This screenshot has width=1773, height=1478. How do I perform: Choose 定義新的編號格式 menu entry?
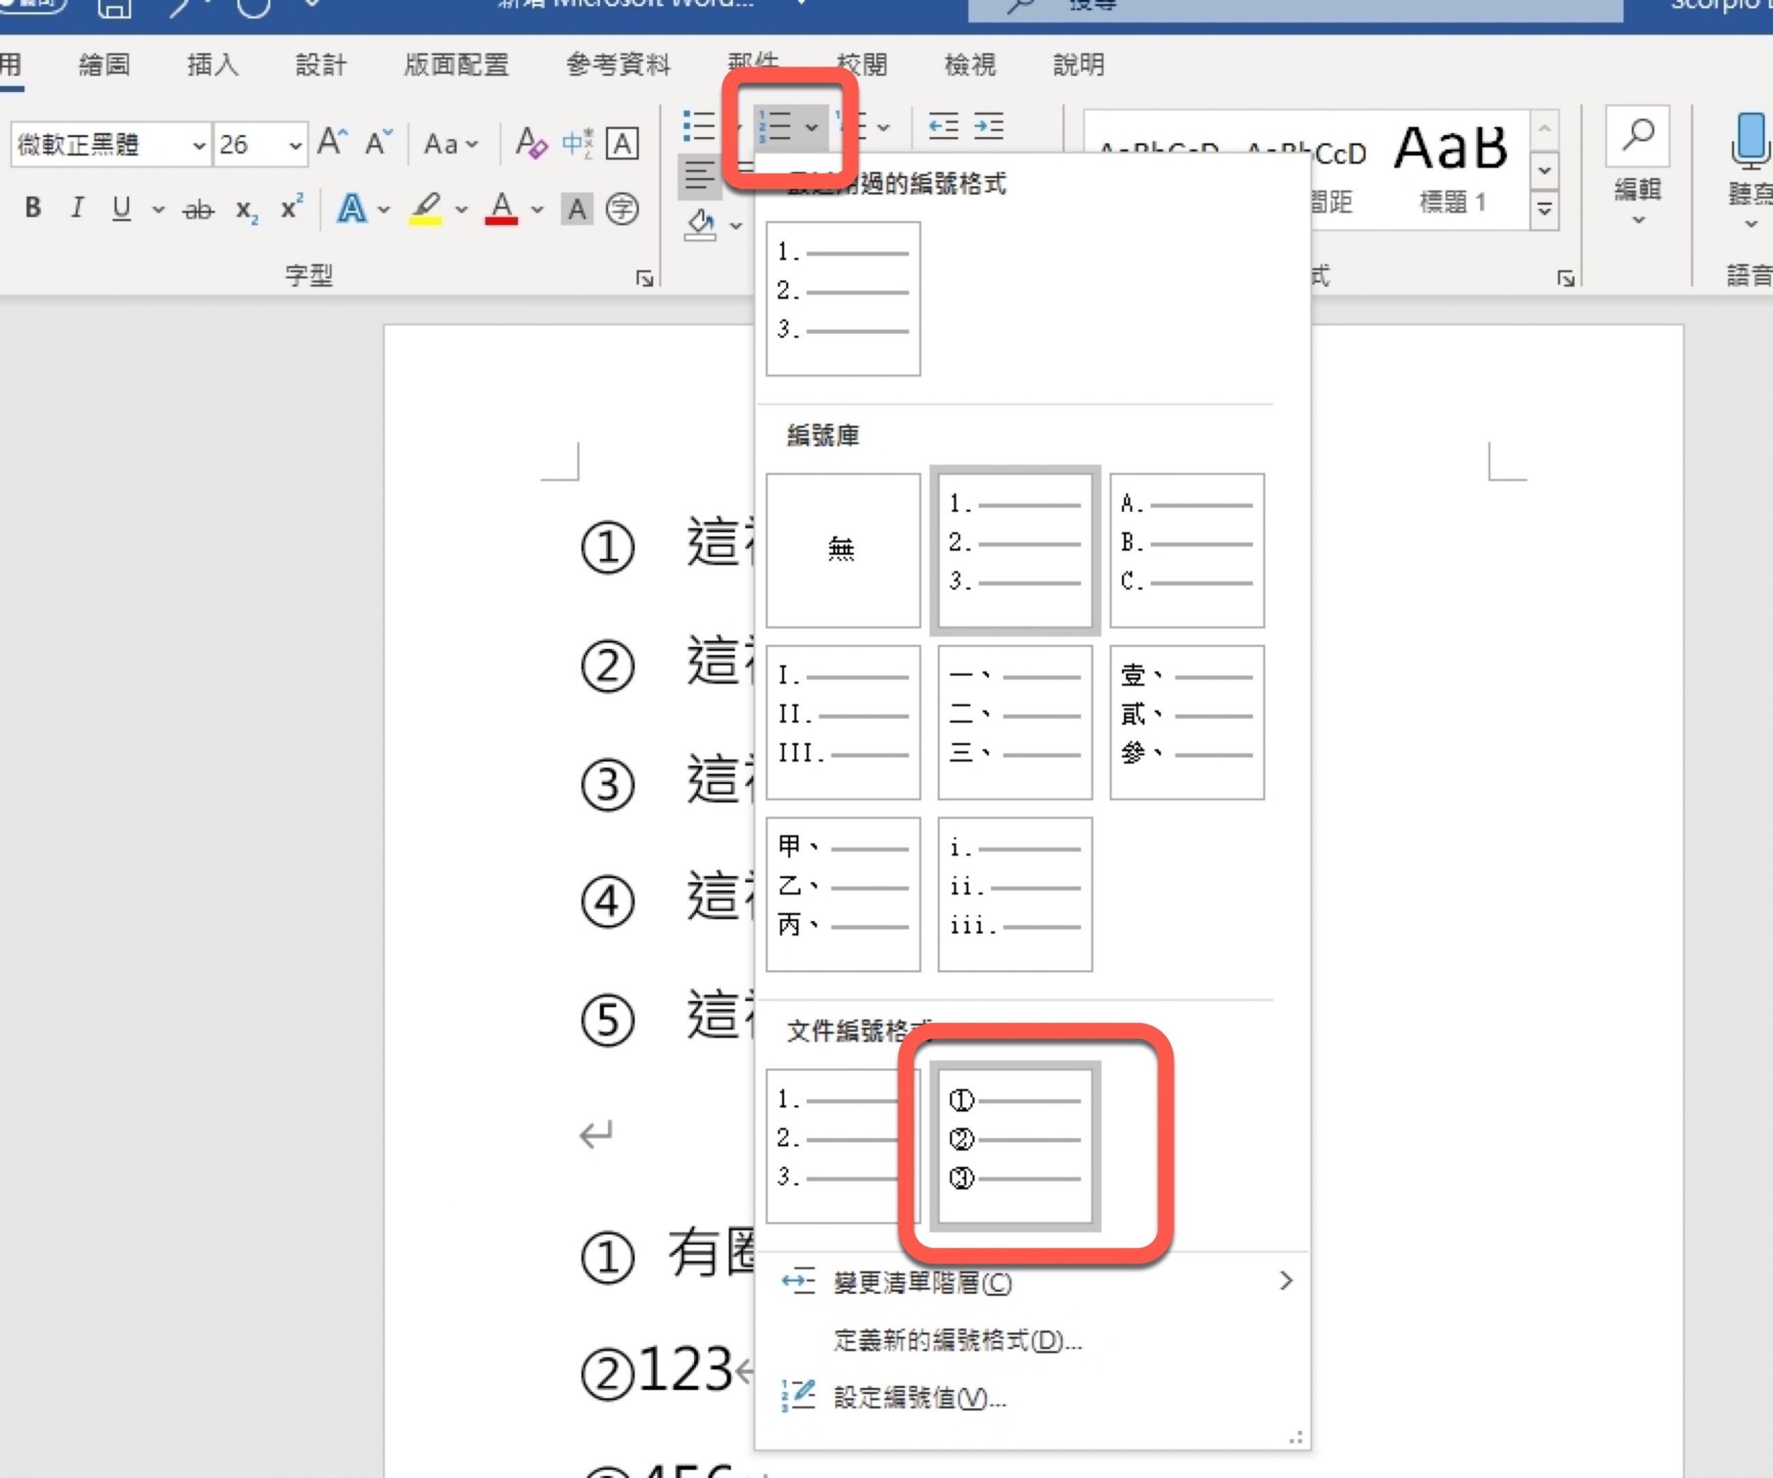click(956, 1339)
